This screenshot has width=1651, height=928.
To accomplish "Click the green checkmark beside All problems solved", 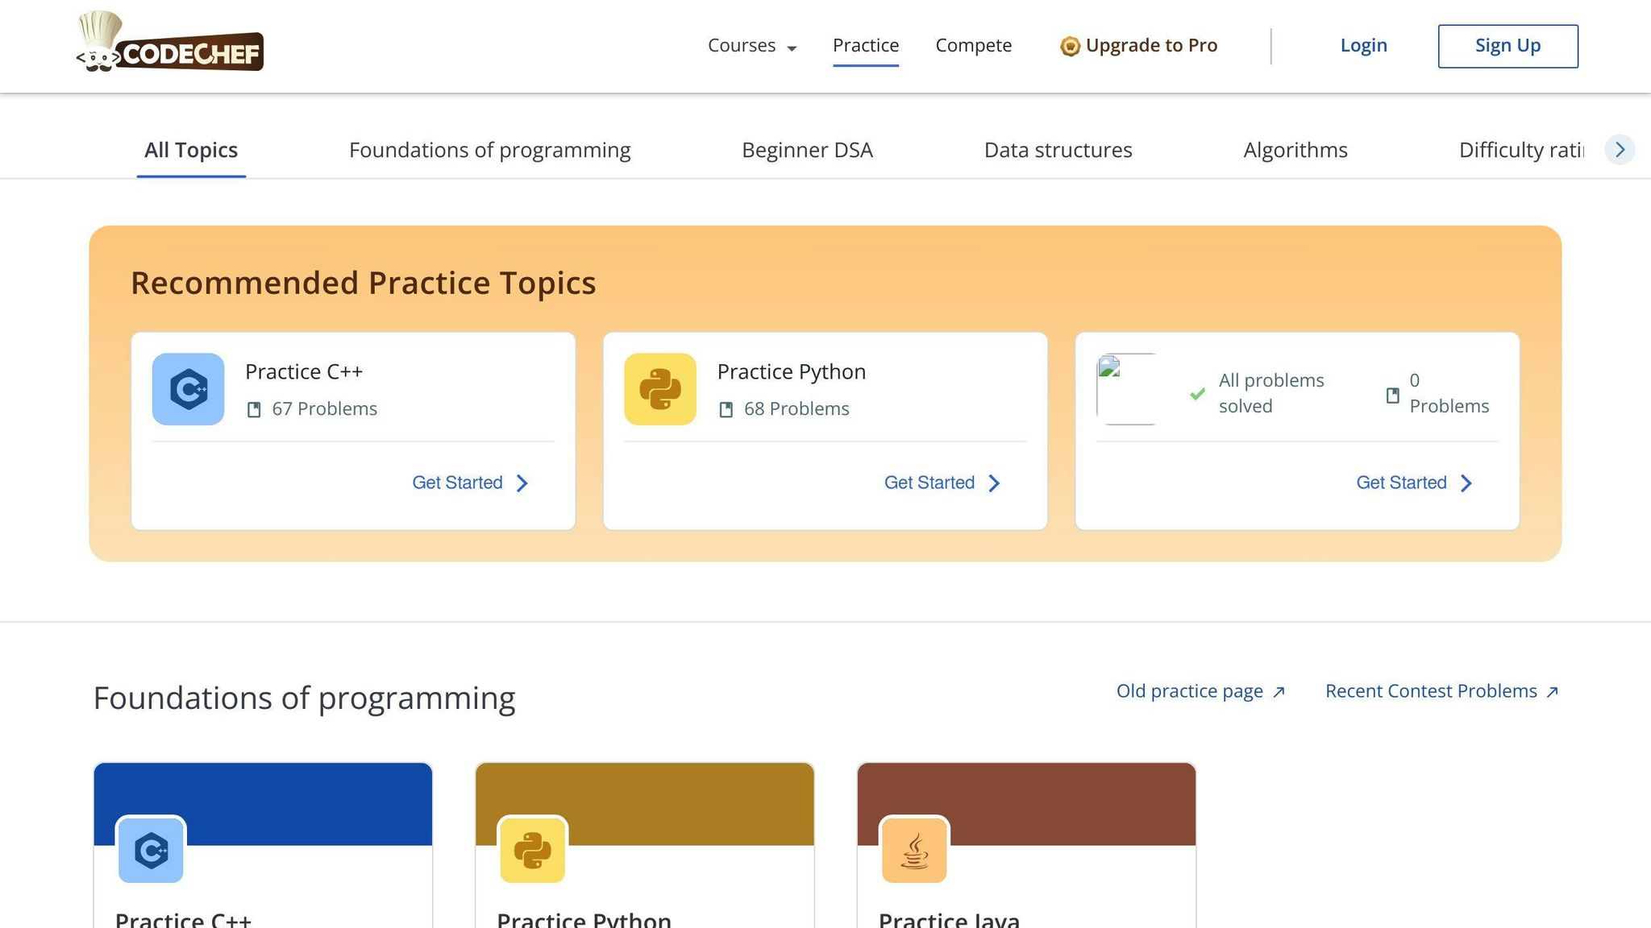I will pos(1196,393).
